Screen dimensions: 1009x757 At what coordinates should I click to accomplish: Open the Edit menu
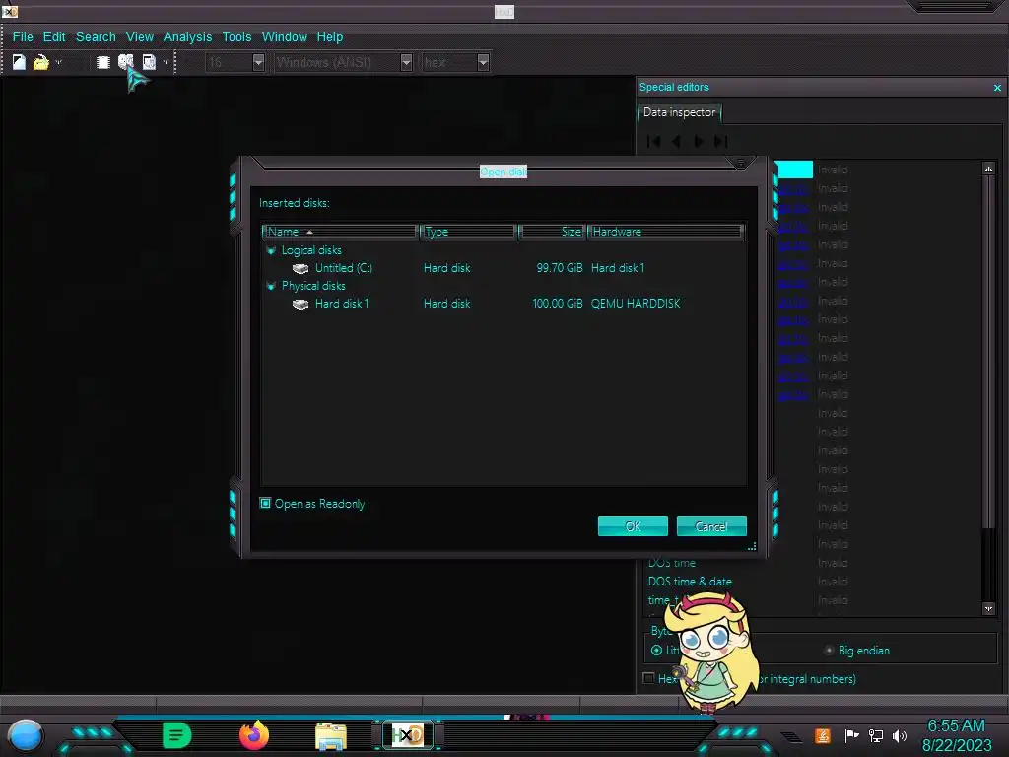pyautogui.click(x=54, y=36)
